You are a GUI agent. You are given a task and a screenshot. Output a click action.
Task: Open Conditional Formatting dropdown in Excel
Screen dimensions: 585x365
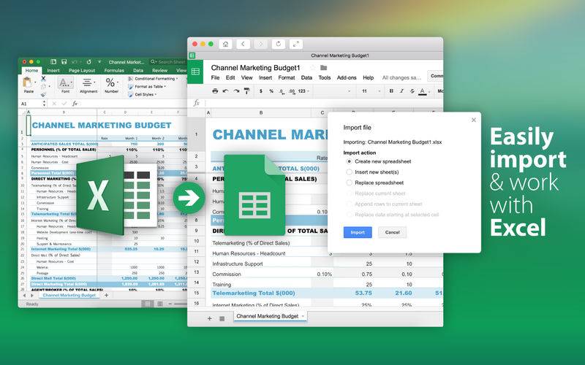153,79
